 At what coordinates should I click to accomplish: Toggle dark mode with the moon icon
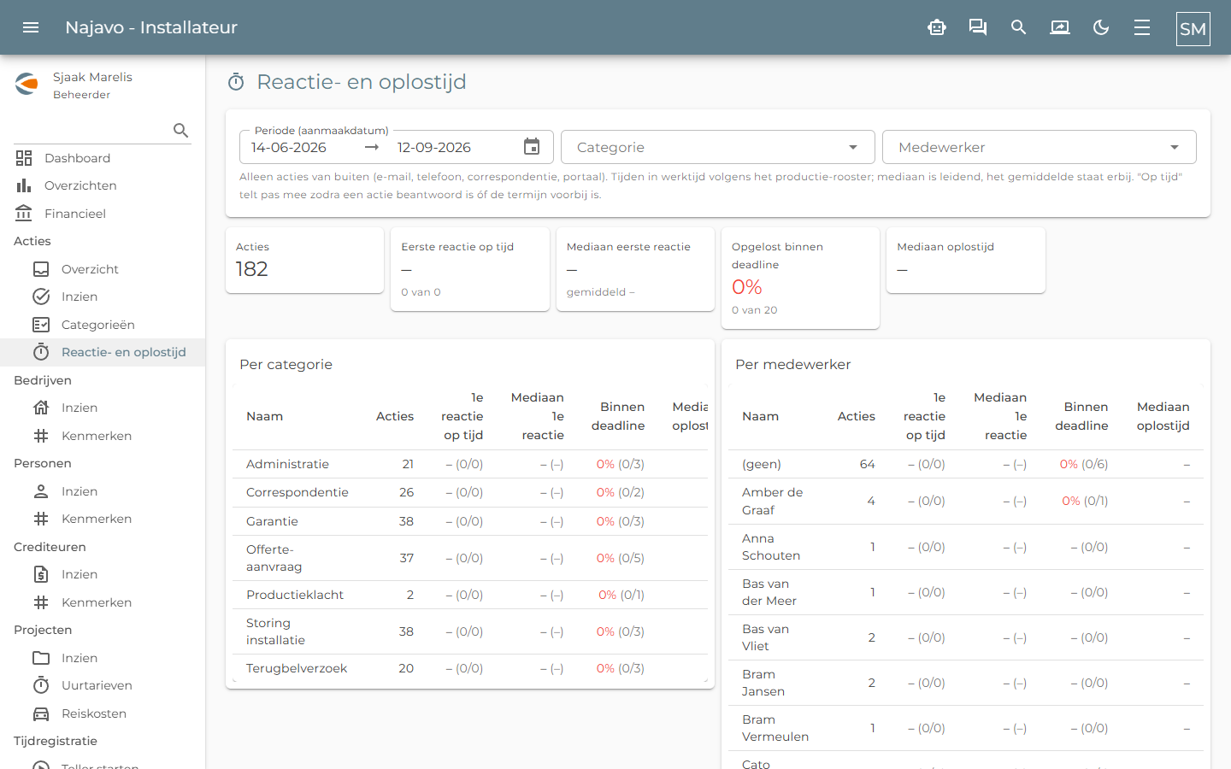1101,27
